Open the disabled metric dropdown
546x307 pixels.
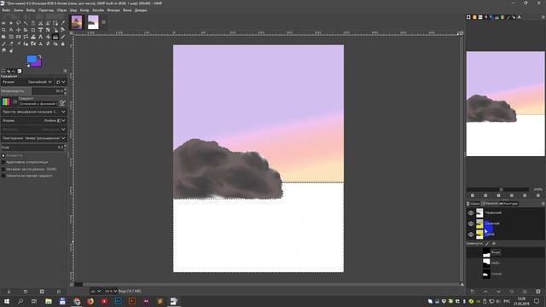pos(33,129)
